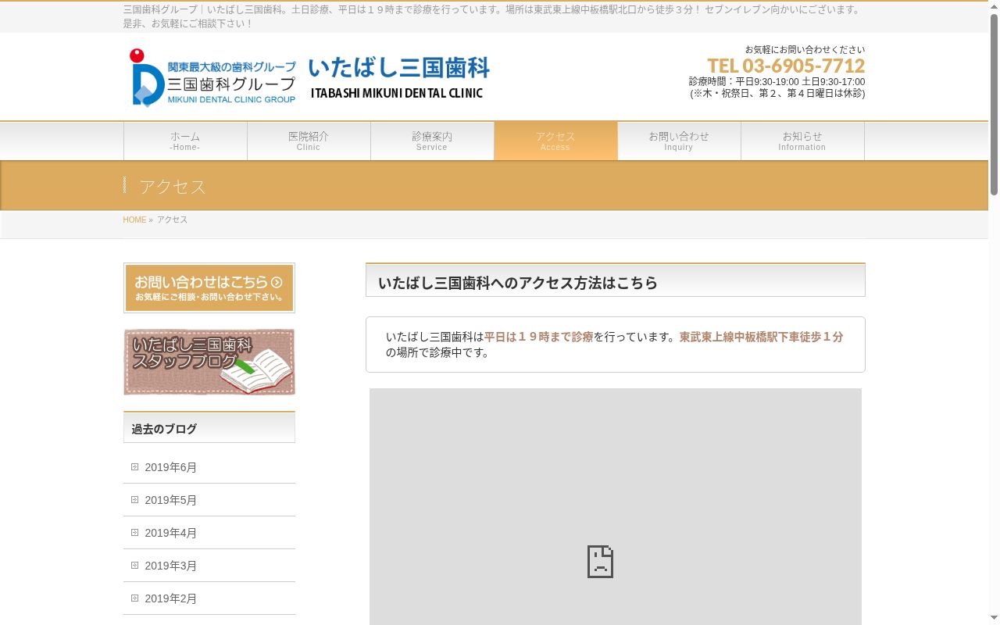
Task: Click the いたばし三国歯科 site title
Action: 398,68
